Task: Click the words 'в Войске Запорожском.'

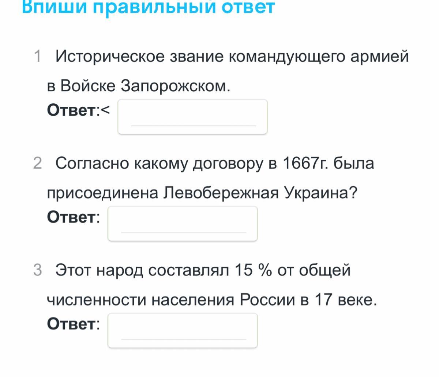Action: point(139,86)
